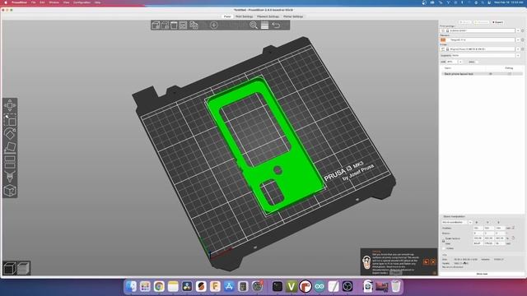Open printer settings gear icon

pos(522,49)
